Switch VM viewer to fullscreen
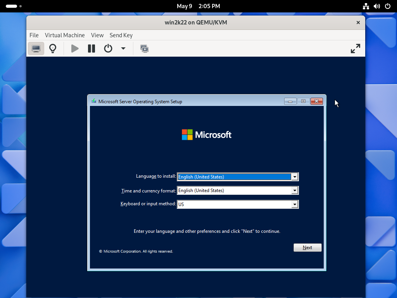Image resolution: width=397 pixels, height=298 pixels. click(x=355, y=49)
